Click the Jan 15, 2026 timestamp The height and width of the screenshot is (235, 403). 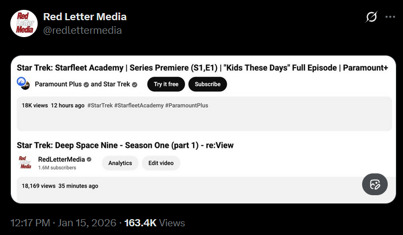tap(87, 223)
